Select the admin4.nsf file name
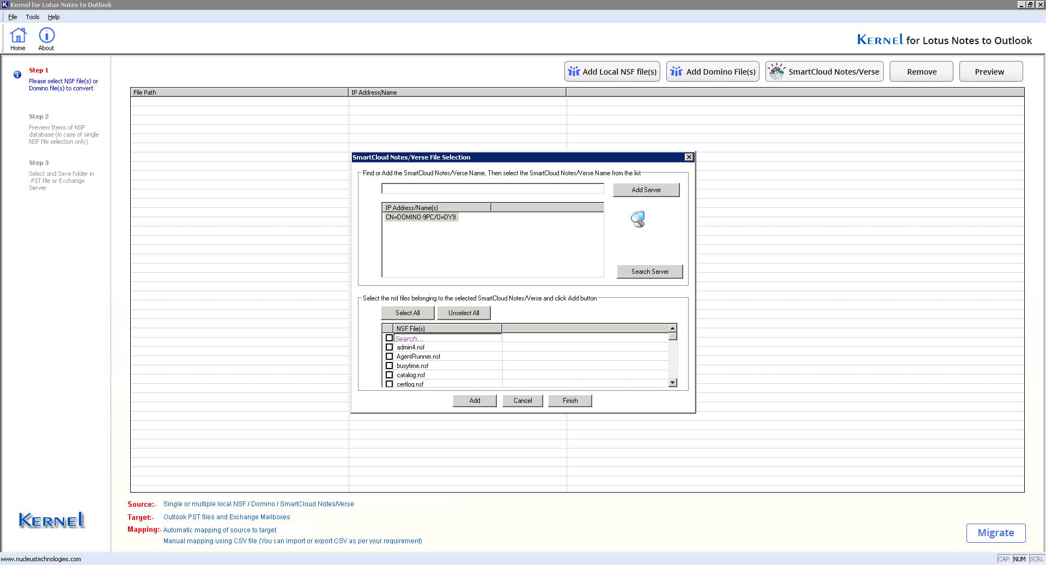Viewport: 1046px width, 565px height. (x=410, y=347)
